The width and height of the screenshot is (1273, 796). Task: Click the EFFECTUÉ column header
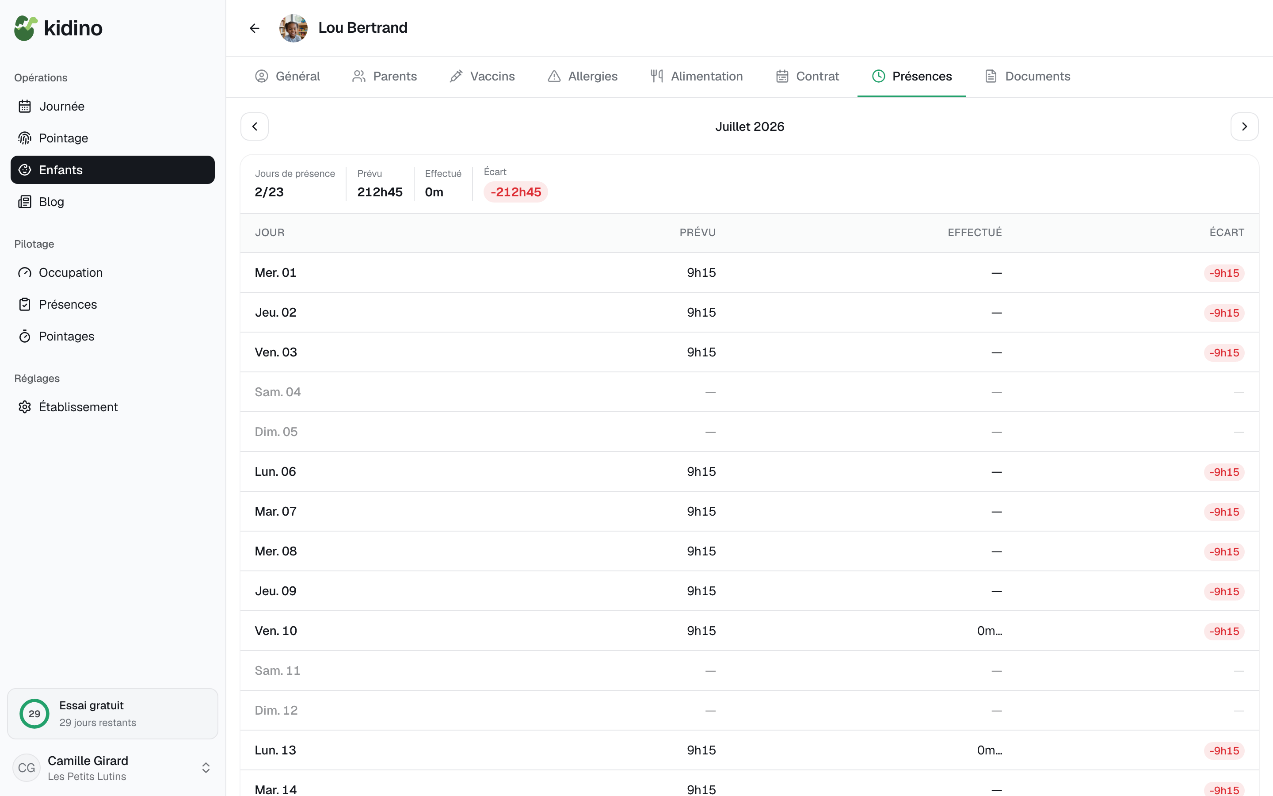tap(975, 233)
